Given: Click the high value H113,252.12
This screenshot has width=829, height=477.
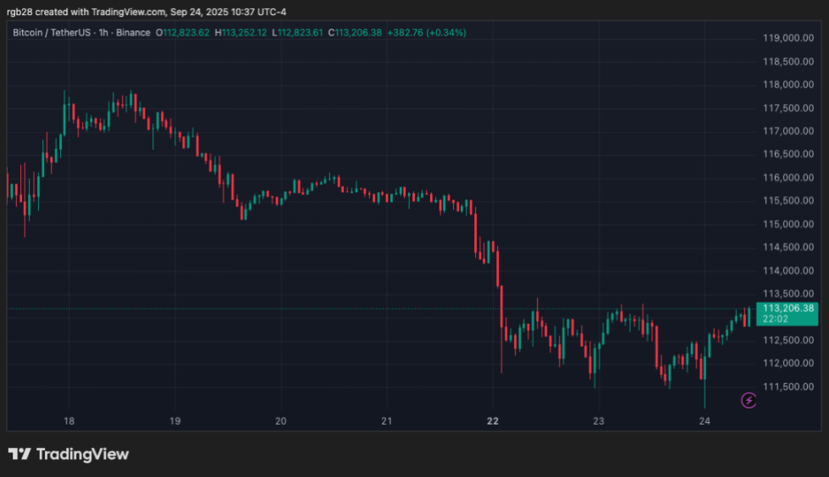Looking at the screenshot, I should 240,33.
